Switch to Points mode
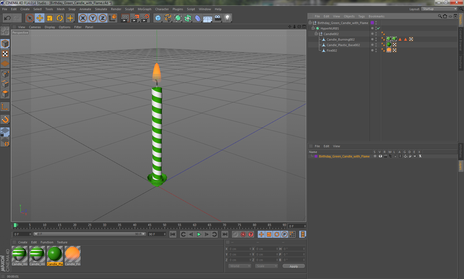464x279 pixels. (5, 74)
